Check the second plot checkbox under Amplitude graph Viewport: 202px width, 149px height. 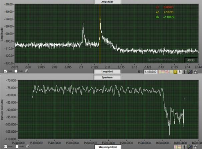tap(16, 72)
